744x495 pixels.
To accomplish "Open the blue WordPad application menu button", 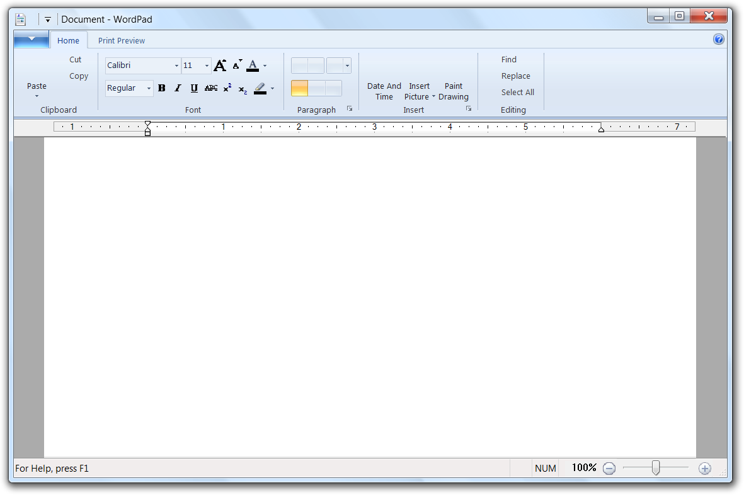I will 31,39.
